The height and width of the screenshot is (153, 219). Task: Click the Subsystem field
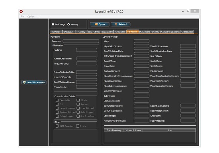[141, 96]
